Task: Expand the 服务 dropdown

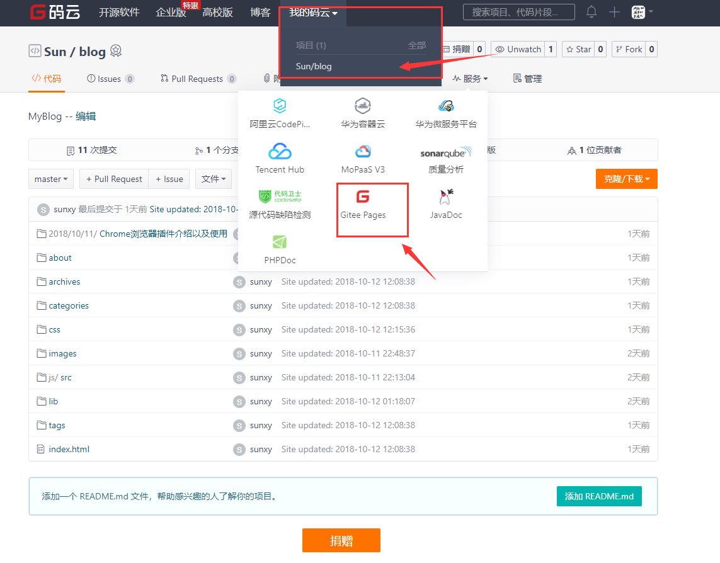Action: coord(470,79)
